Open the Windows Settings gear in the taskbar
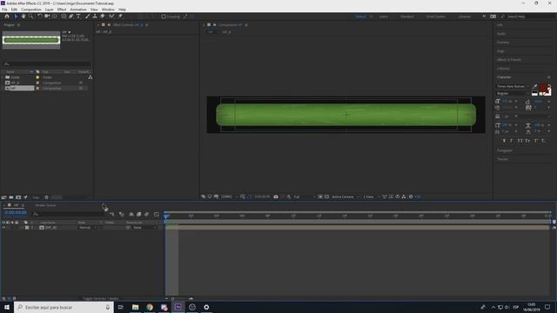 point(206,307)
